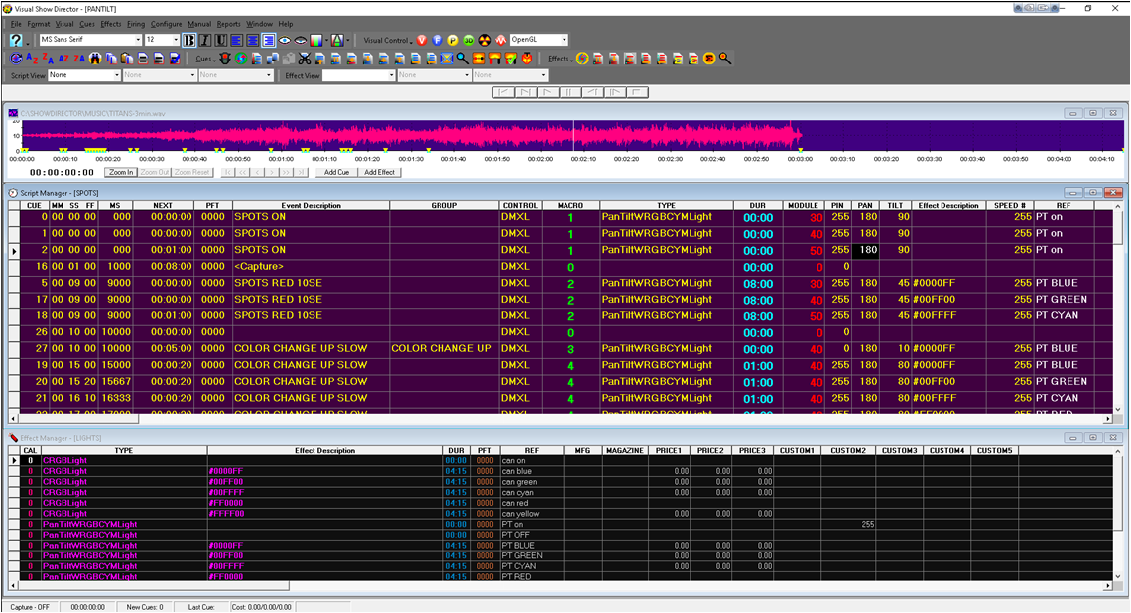The width and height of the screenshot is (1131, 613).
Task: Click the Effect Manager title icon
Action: point(13,437)
